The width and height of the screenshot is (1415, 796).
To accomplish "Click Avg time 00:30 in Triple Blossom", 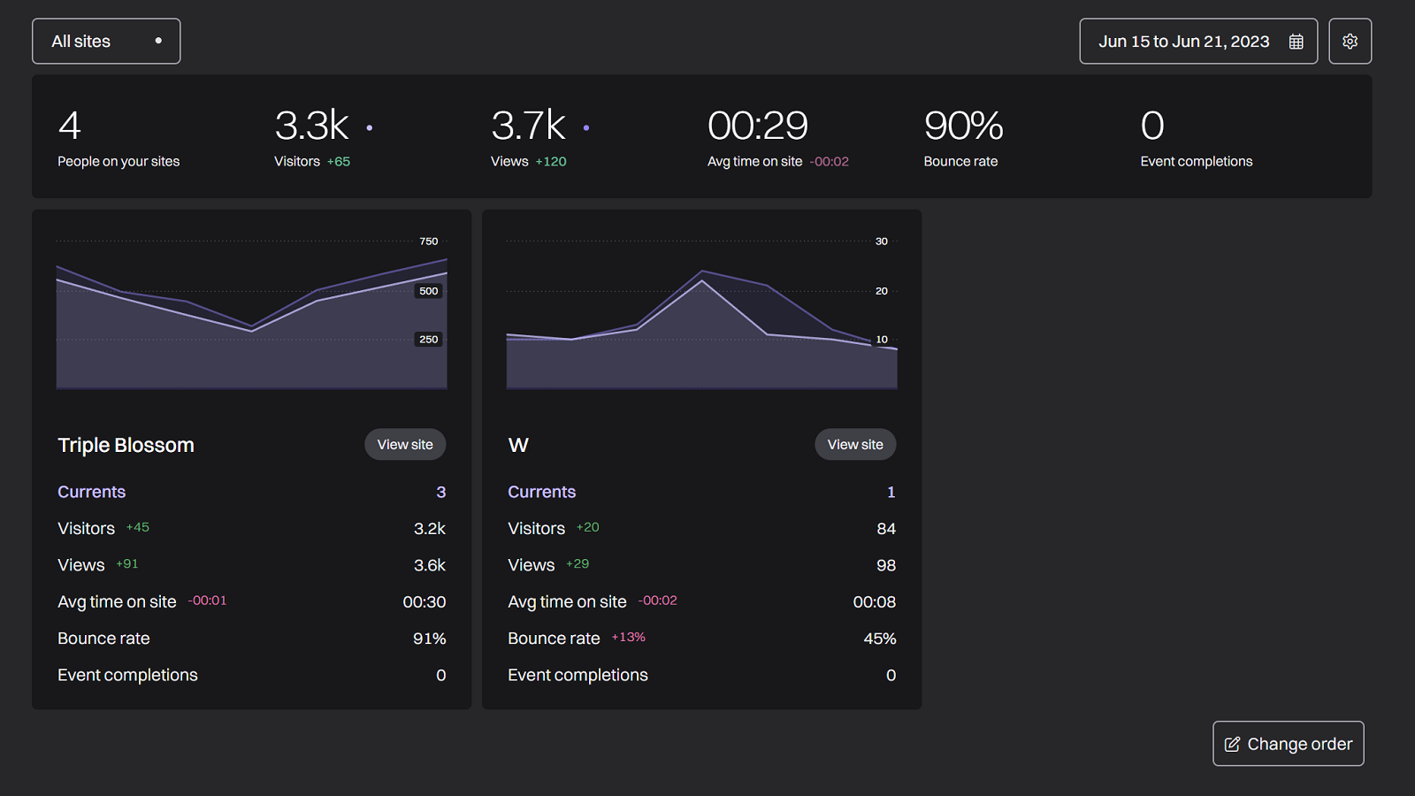I will pos(251,601).
